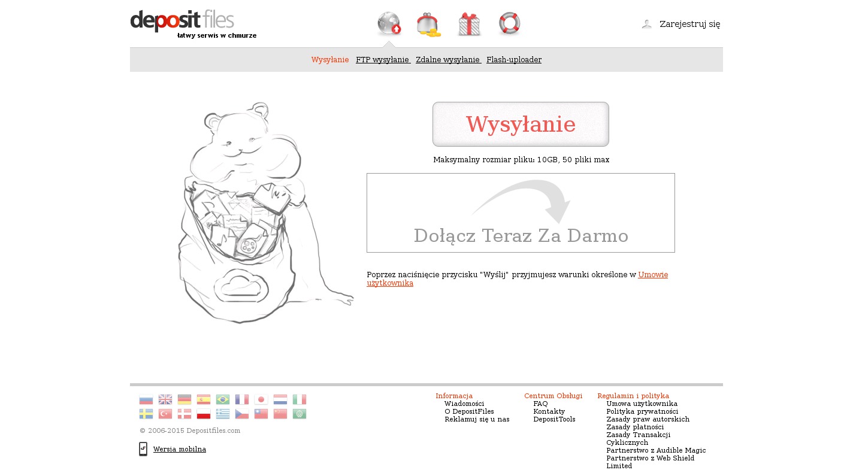Click the Regulamin i polityka heading
Image resolution: width=853 pixels, height=476 pixels.
click(x=633, y=396)
